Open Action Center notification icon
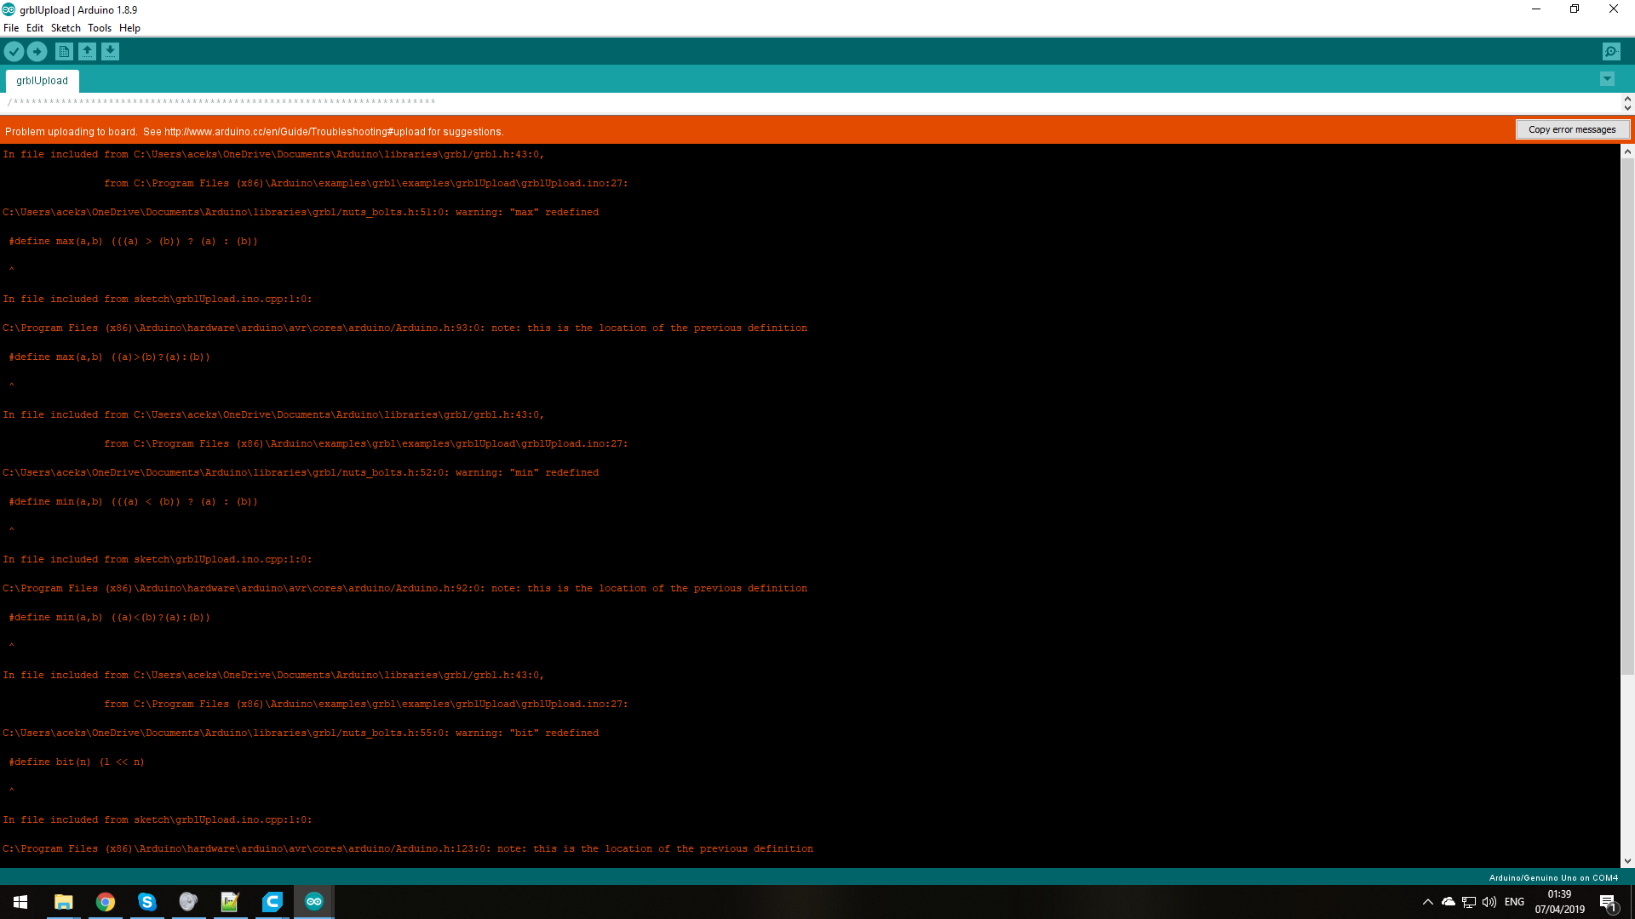This screenshot has height=919, width=1635. tap(1608, 902)
